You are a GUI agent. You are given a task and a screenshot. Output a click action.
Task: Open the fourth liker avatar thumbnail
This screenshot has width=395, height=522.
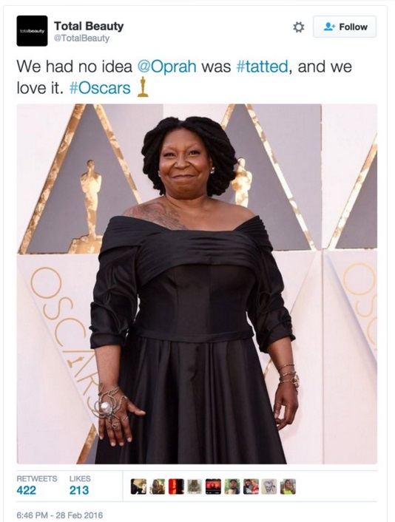pyautogui.click(x=195, y=487)
